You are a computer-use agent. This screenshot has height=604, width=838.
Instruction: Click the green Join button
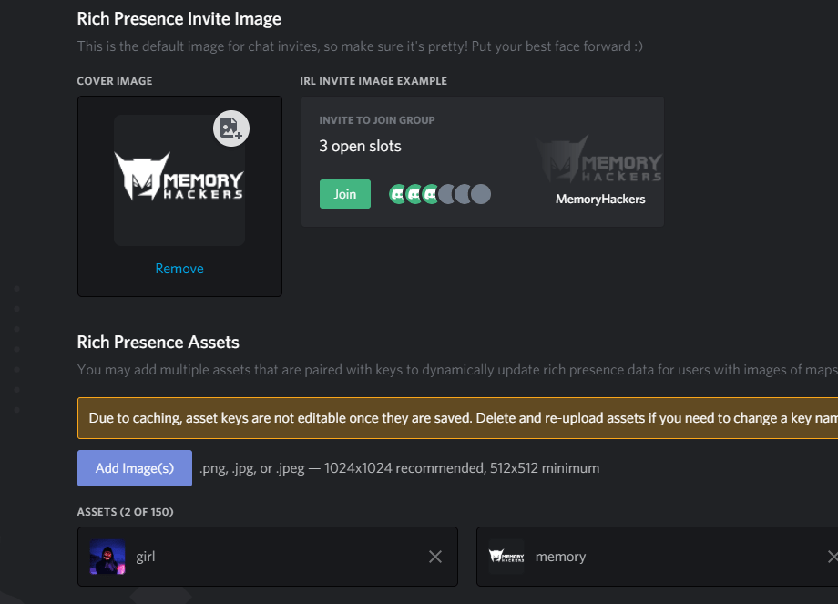[x=344, y=194]
